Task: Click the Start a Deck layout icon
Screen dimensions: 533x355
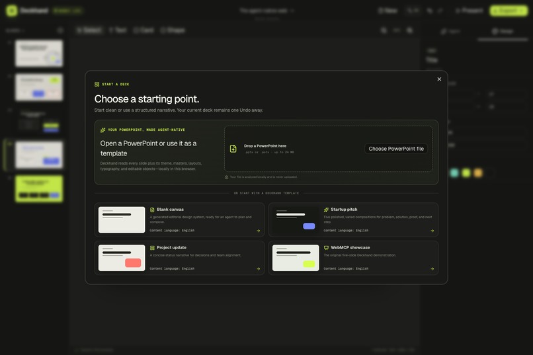Action: click(x=97, y=84)
